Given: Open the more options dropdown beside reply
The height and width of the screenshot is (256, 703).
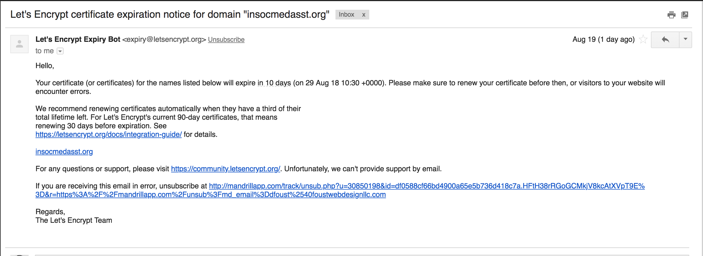Looking at the screenshot, I should [x=686, y=40].
